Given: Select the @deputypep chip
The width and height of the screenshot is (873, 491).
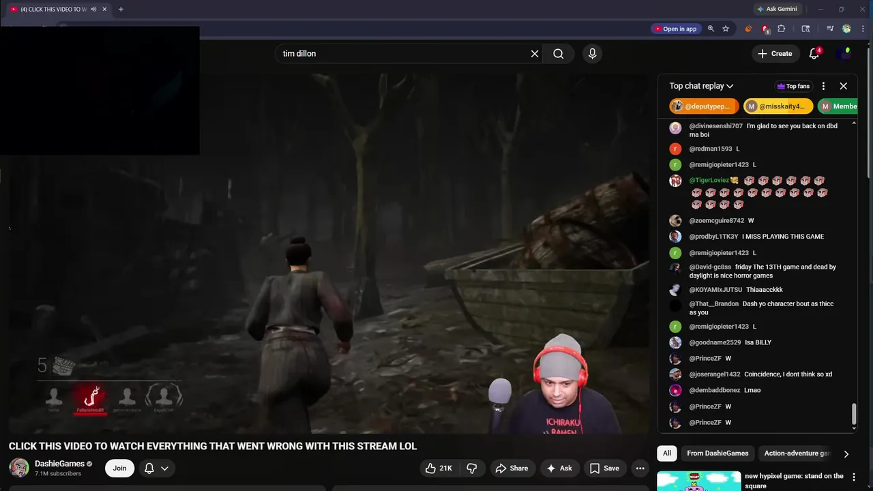Looking at the screenshot, I should coord(704,106).
